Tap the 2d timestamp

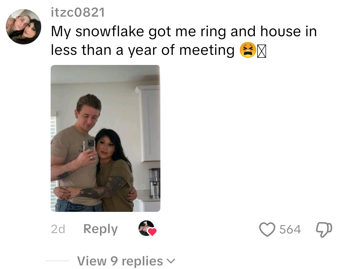[58, 229]
